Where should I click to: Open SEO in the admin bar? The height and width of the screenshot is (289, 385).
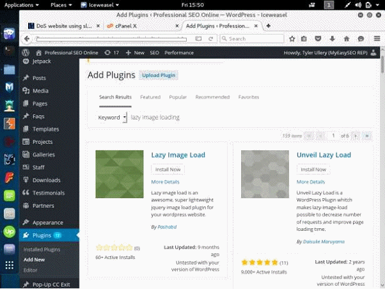(x=154, y=52)
